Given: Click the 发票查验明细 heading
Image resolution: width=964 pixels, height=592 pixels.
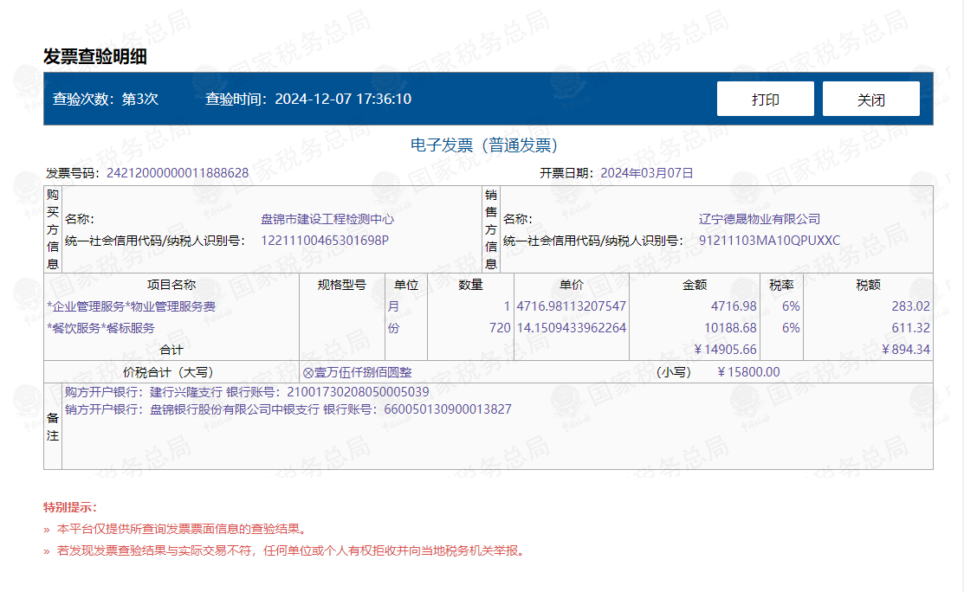Looking at the screenshot, I should [95, 56].
